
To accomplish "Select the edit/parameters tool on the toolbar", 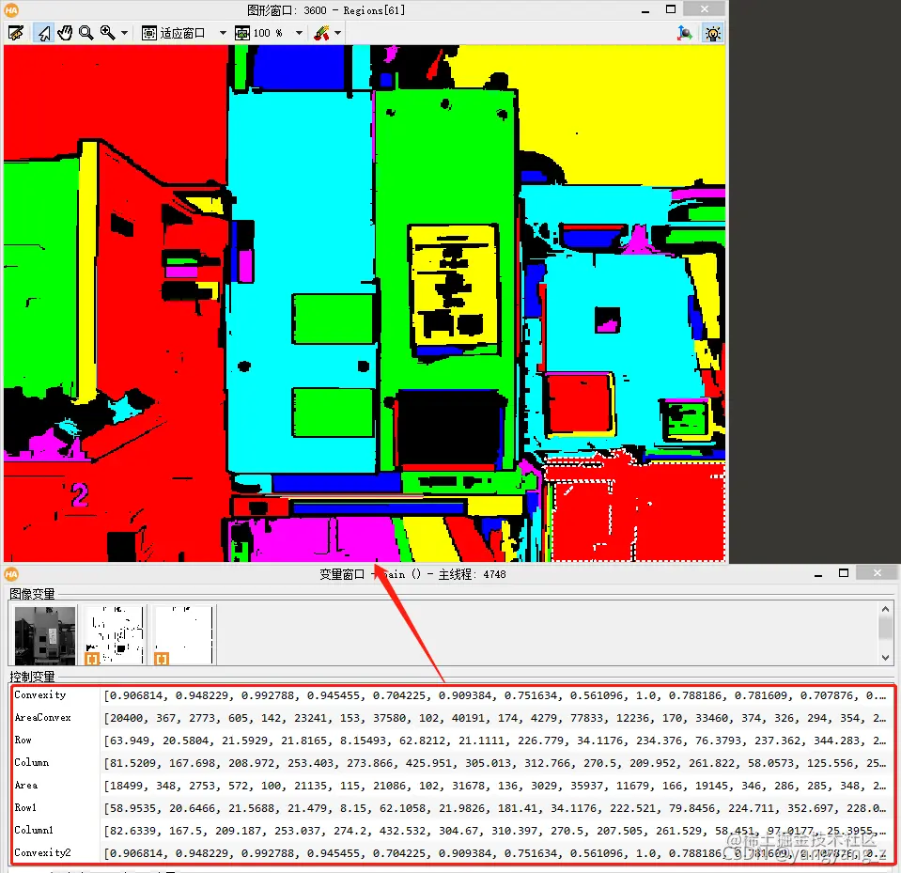I will tap(16, 32).
